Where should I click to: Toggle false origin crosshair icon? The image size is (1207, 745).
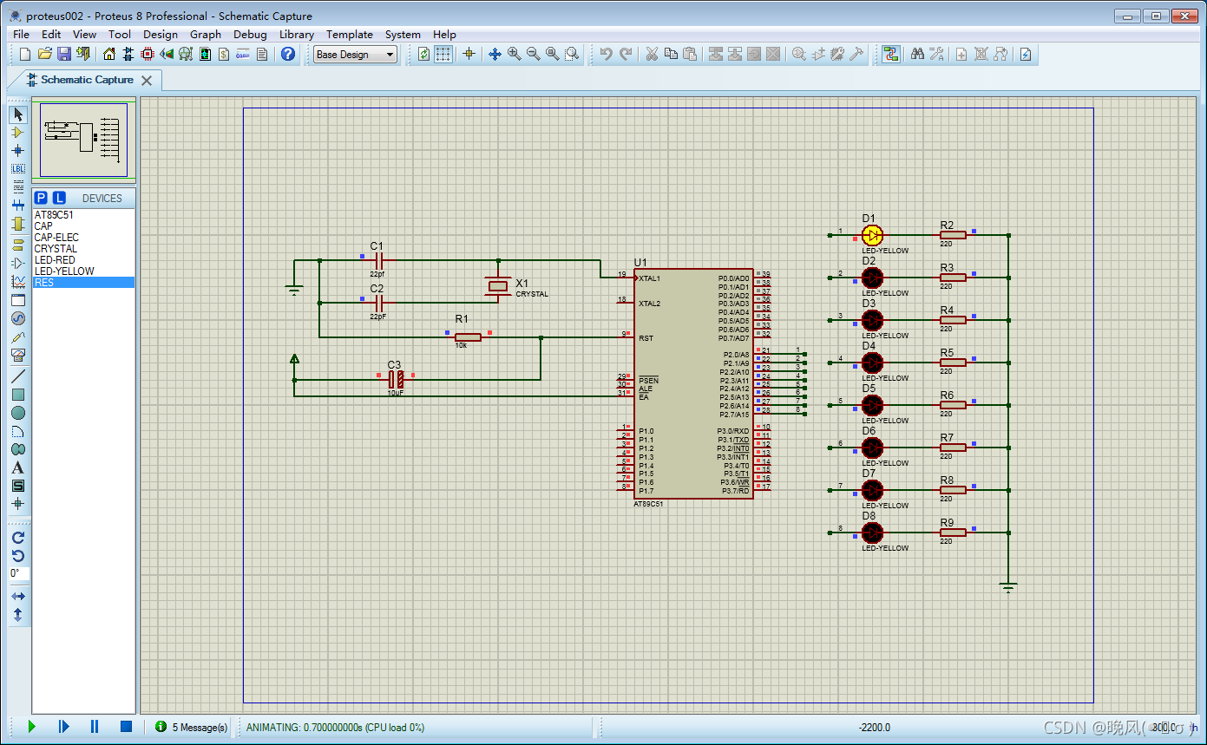[469, 54]
